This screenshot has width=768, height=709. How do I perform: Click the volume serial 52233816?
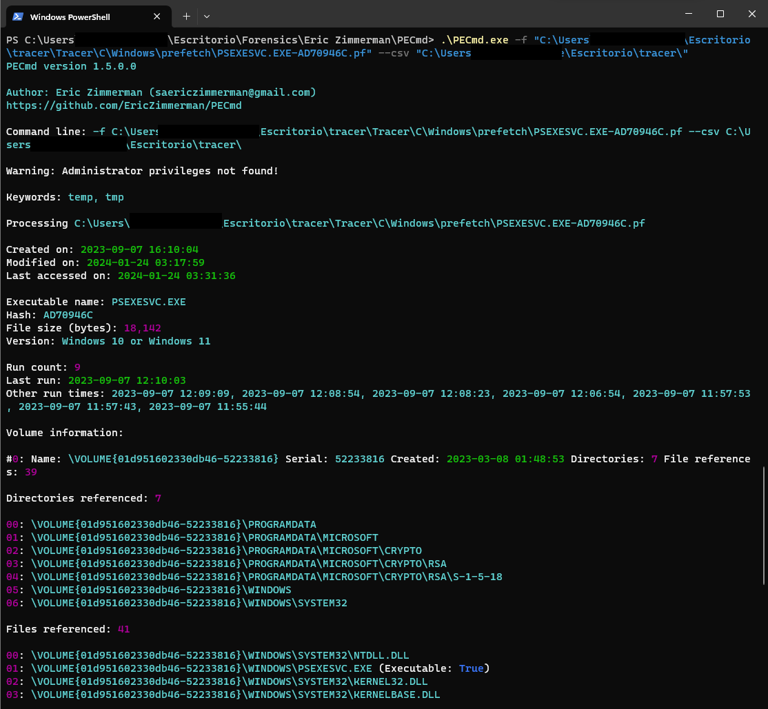(x=359, y=459)
